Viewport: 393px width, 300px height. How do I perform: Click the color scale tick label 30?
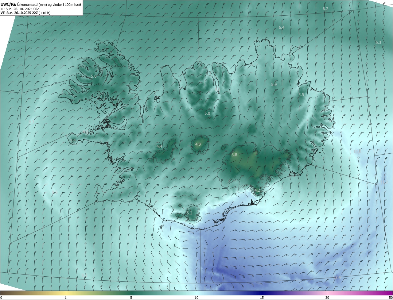(327, 298)
